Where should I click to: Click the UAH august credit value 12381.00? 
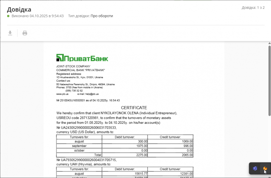(x=187, y=174)
